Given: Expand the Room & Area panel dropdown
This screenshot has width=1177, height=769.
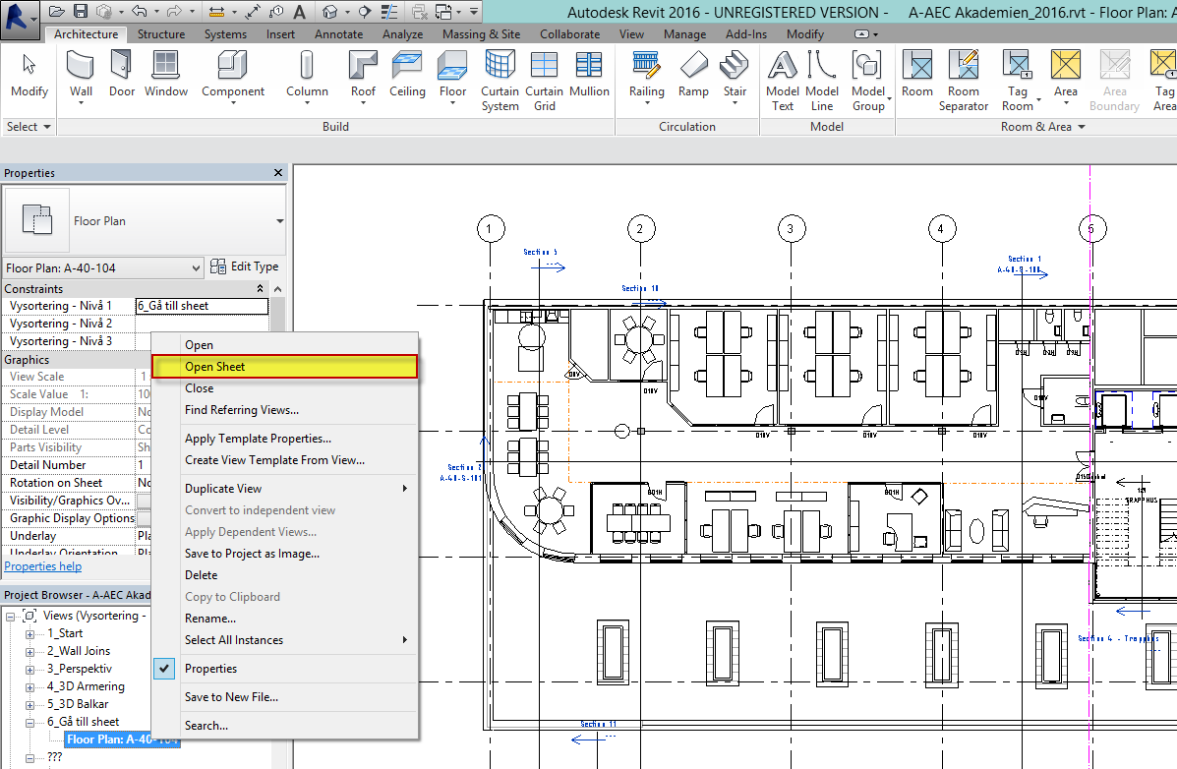Looking at the screenshot, I should [1043, 126].
